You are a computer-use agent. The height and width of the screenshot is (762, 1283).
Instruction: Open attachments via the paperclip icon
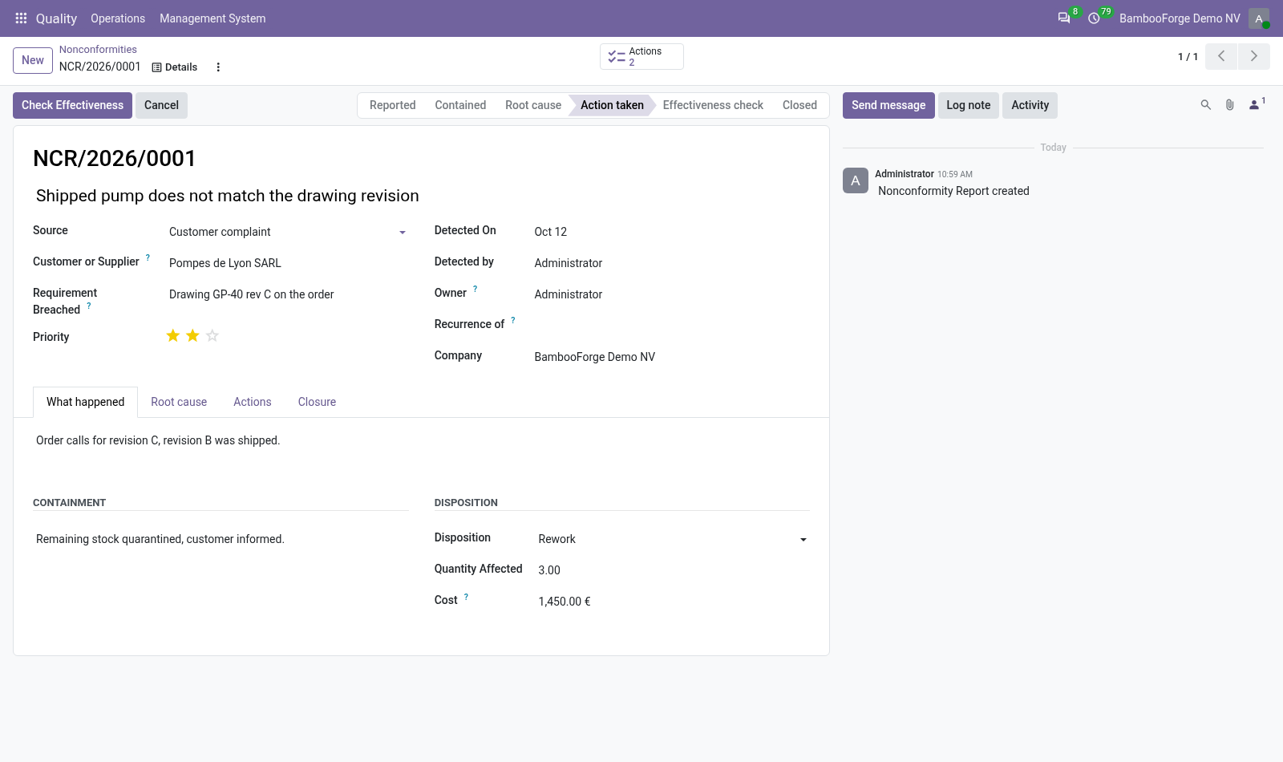pos(1229,105)
